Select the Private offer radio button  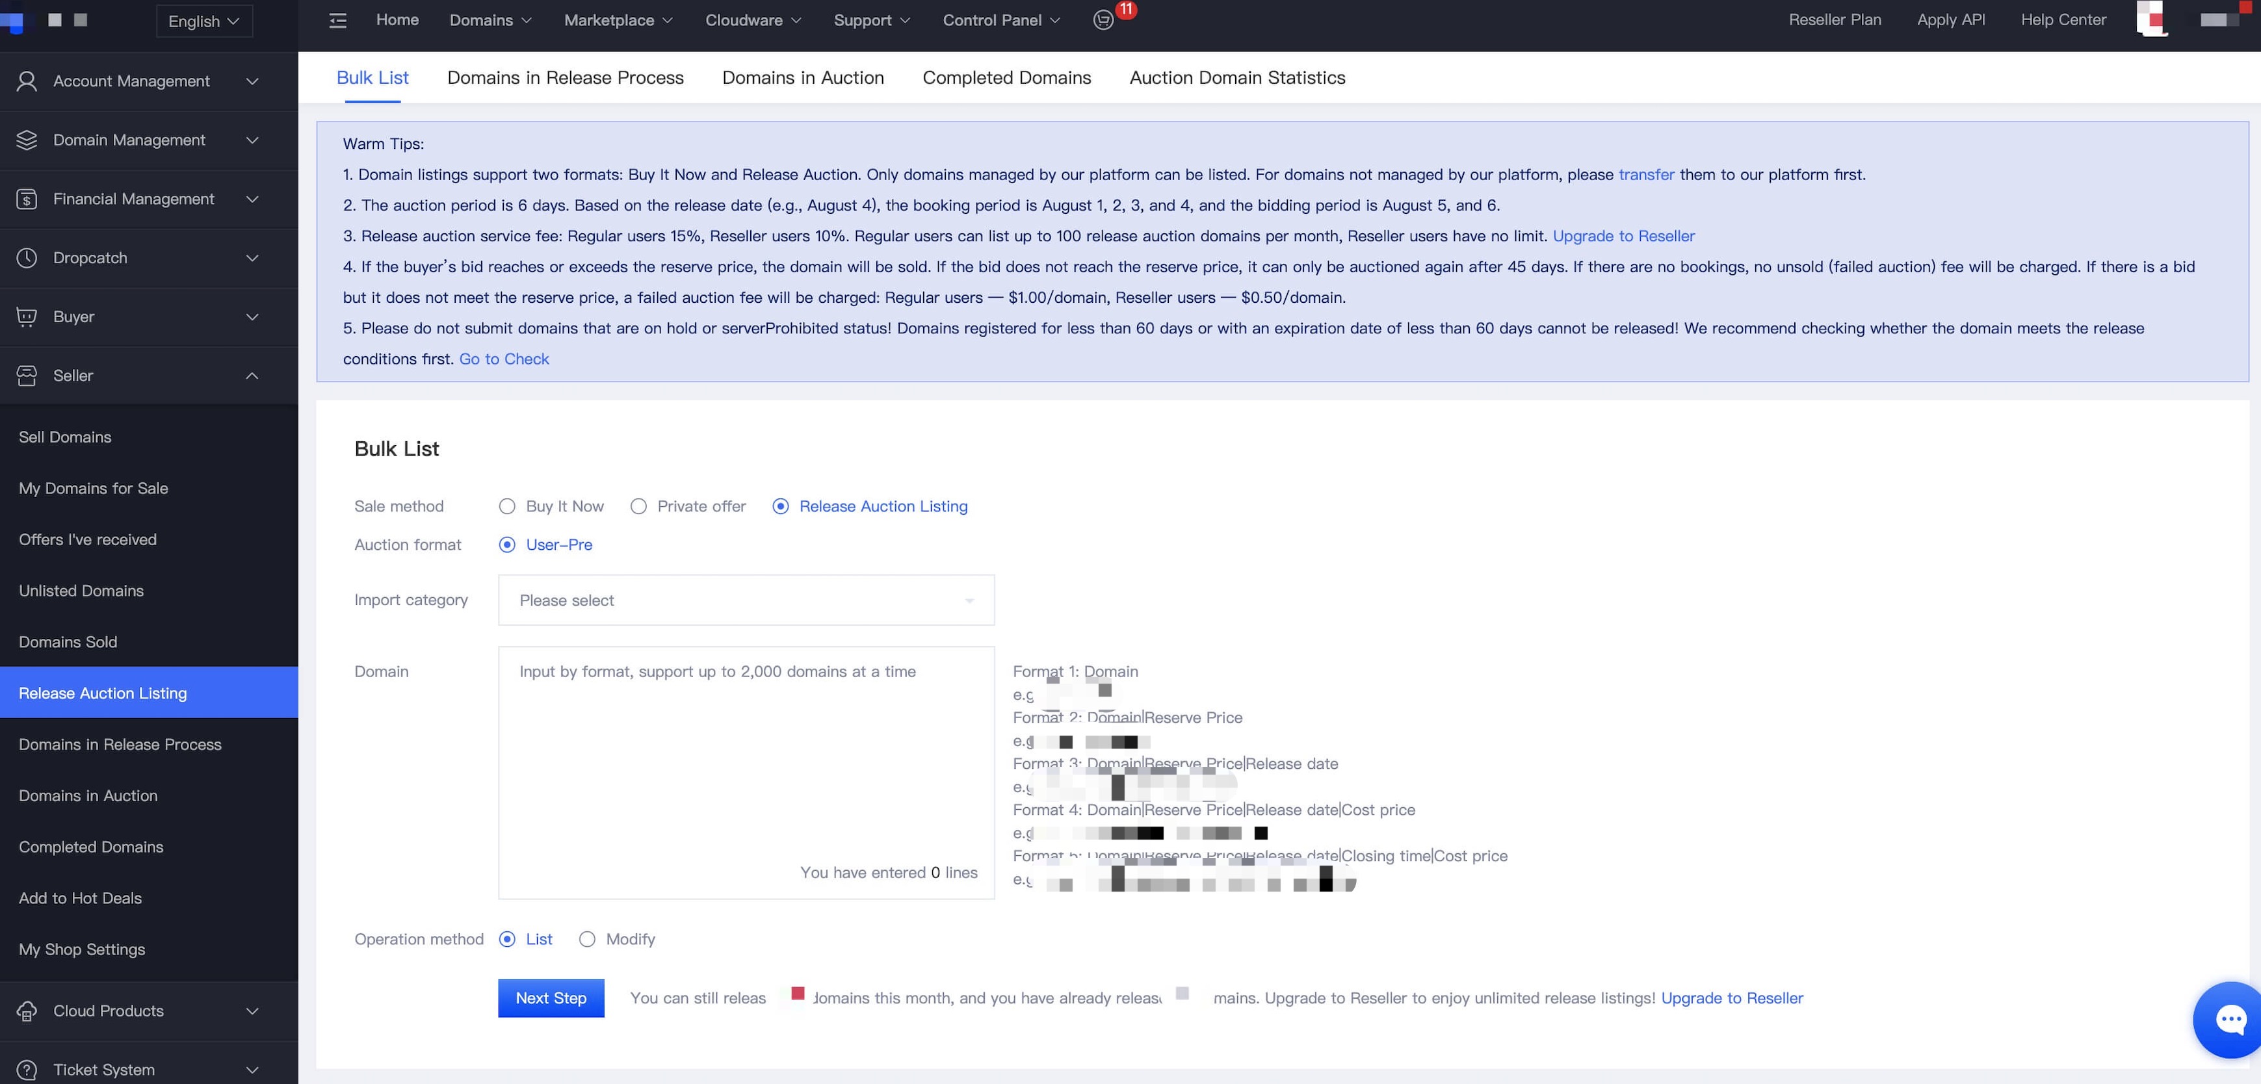click(x=639, y=506)
